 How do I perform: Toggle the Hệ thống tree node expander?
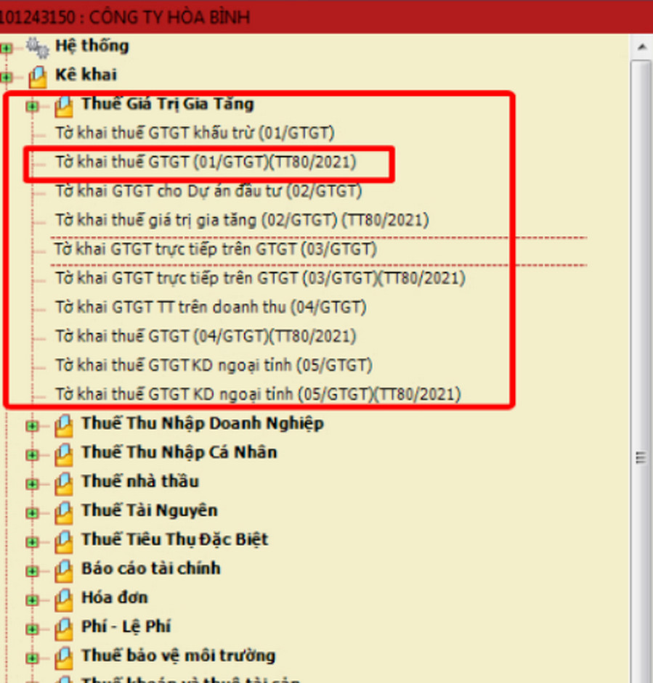(x=6, y=48)
